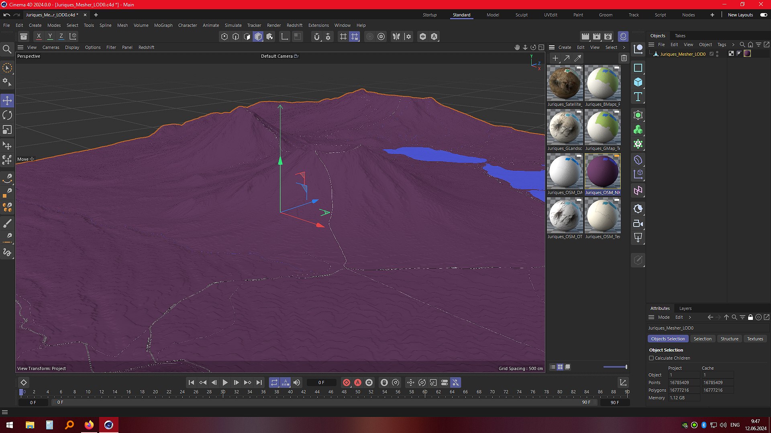The width and height of the screenshot is (771, 433).
Task: Create new material with plus icon
Action: pos(555,58)
